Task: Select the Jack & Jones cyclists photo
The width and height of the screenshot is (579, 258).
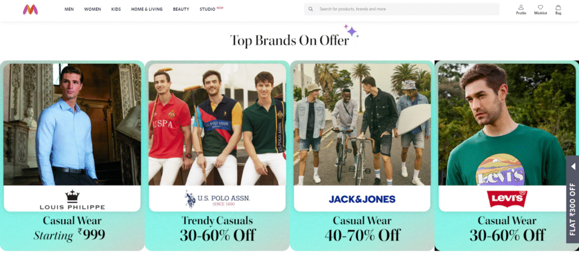Action: pyautogui.click(x=362, y=124)
